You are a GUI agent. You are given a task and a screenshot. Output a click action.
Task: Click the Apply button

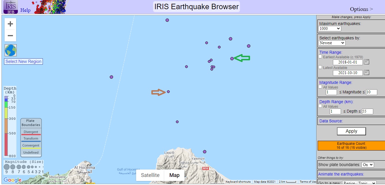(x=351, y=131)
